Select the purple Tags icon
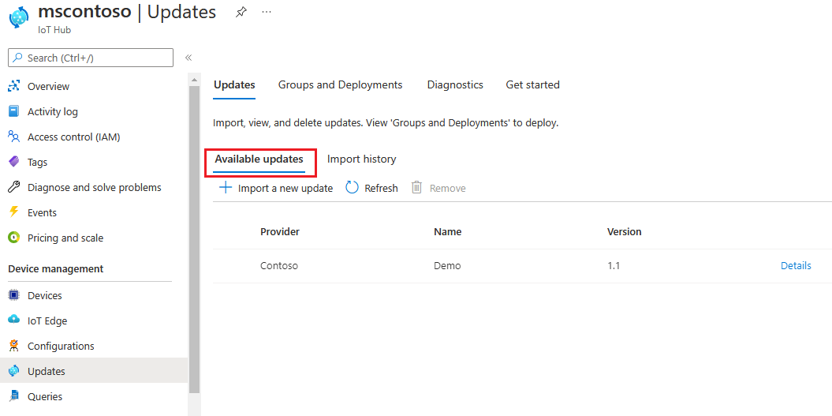 13,162
